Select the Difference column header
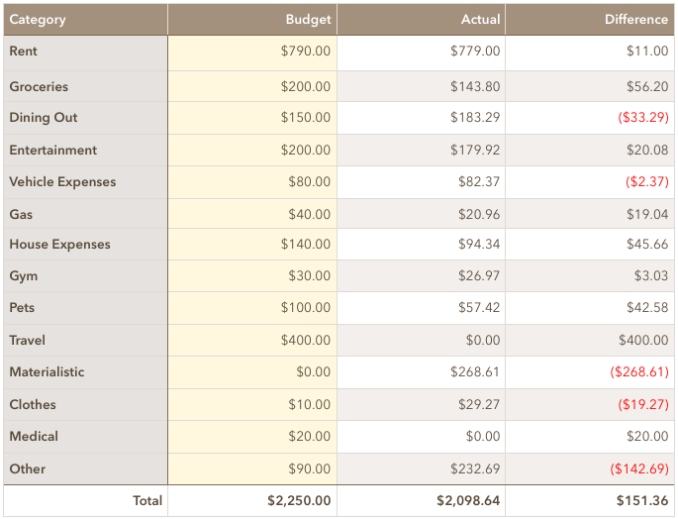This screenshot has height=519, width=678. coord(589,20)
